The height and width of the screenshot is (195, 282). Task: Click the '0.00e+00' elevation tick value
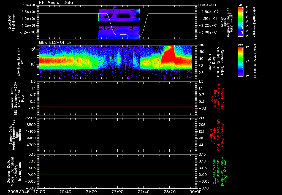point(207,5)
